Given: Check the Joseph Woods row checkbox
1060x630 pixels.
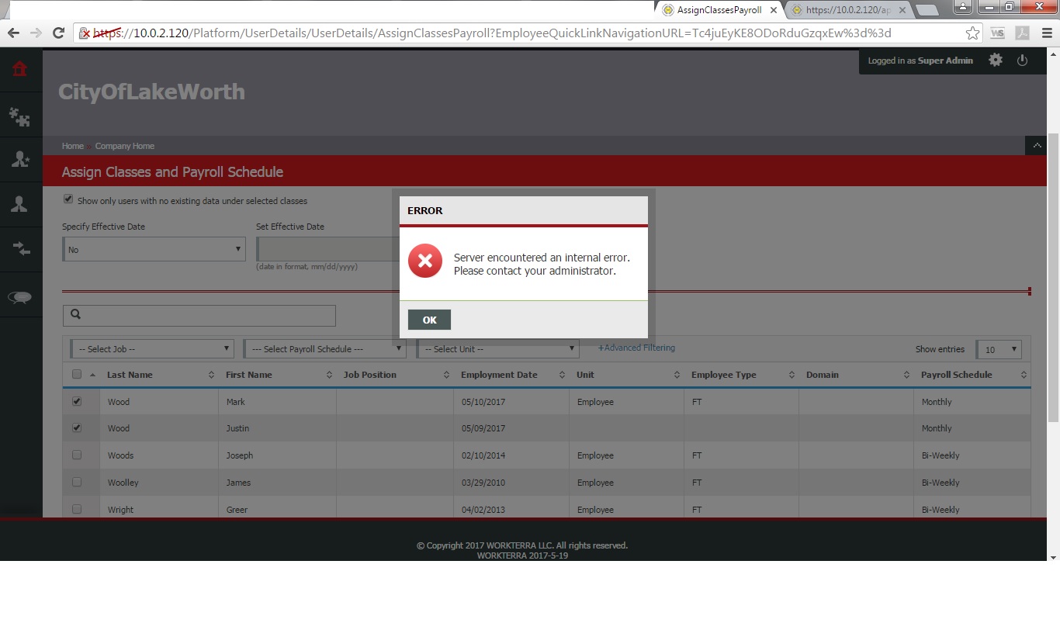Looking at the screenshot, I should click(x=77, y=455).
